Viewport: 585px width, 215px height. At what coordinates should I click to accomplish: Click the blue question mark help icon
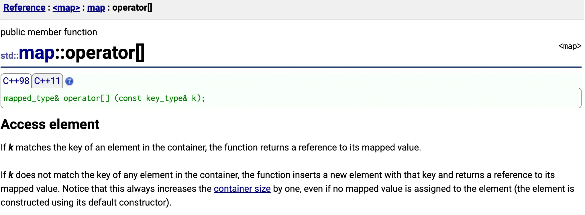coord(69,81)
